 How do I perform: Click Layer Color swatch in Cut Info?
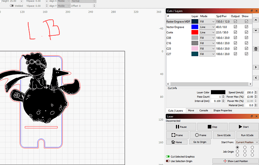218,92
